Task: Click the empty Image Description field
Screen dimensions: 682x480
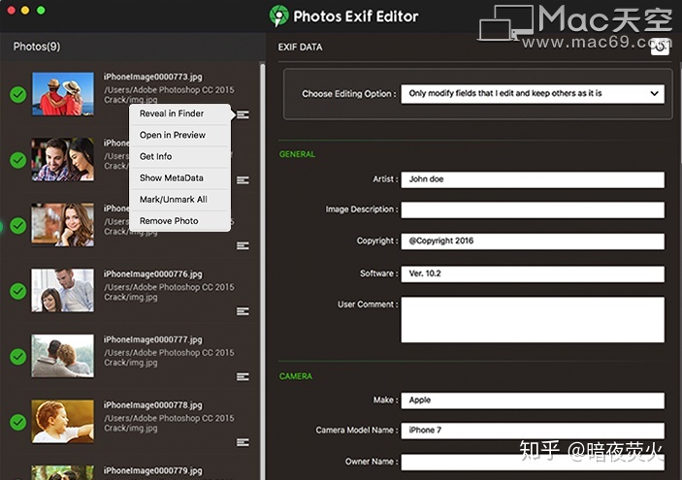Action: 533,209
